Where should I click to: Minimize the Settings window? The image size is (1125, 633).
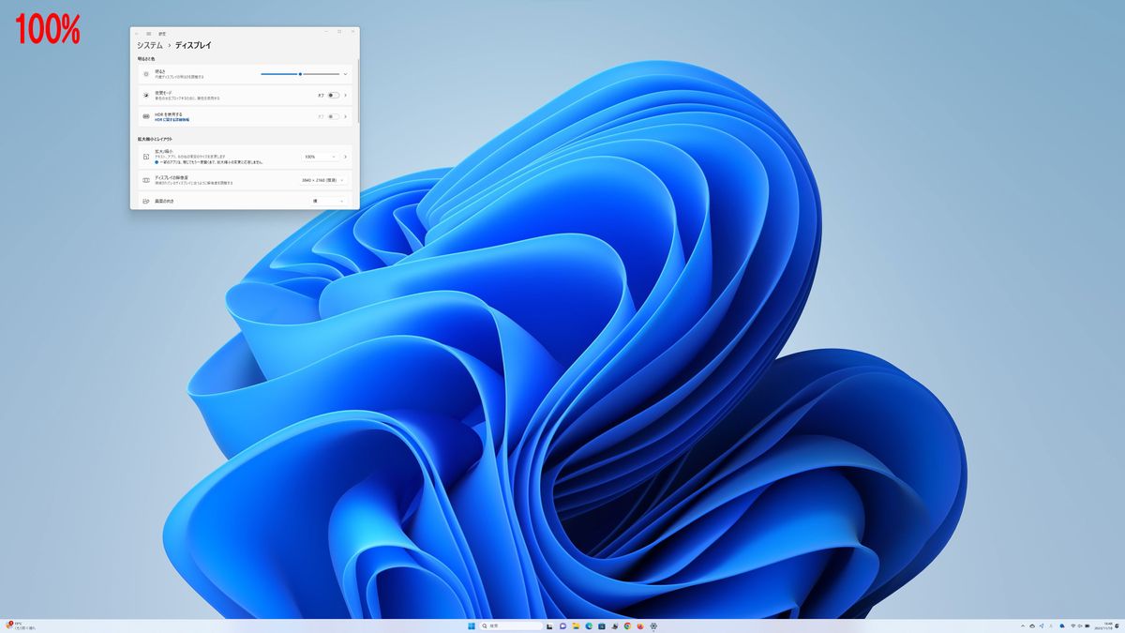[x=324, y=33]
